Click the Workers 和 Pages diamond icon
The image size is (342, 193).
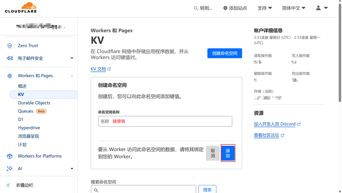[x=10, y=76]
